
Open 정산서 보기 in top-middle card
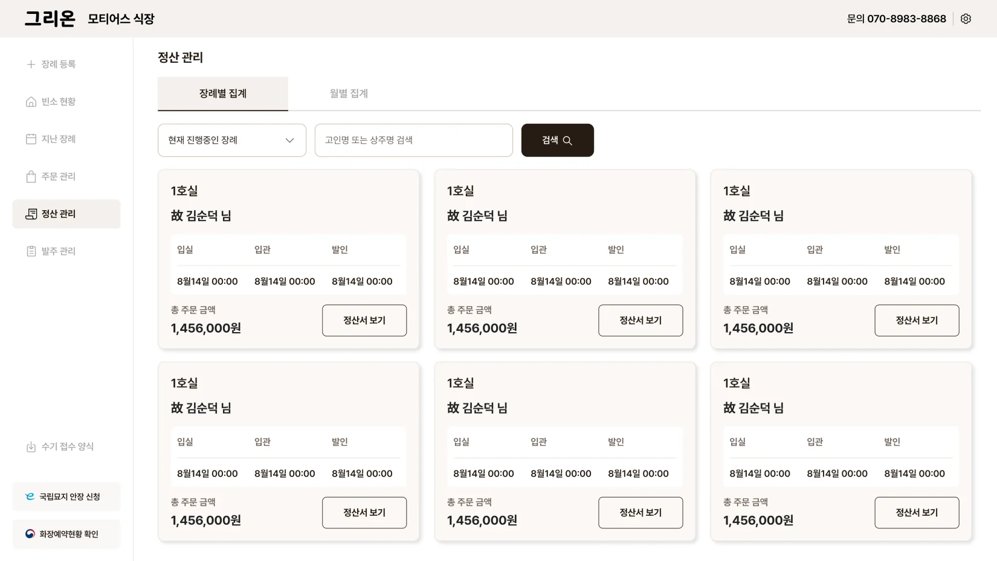(640, 320)
